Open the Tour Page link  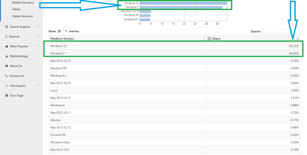point(17,95)
